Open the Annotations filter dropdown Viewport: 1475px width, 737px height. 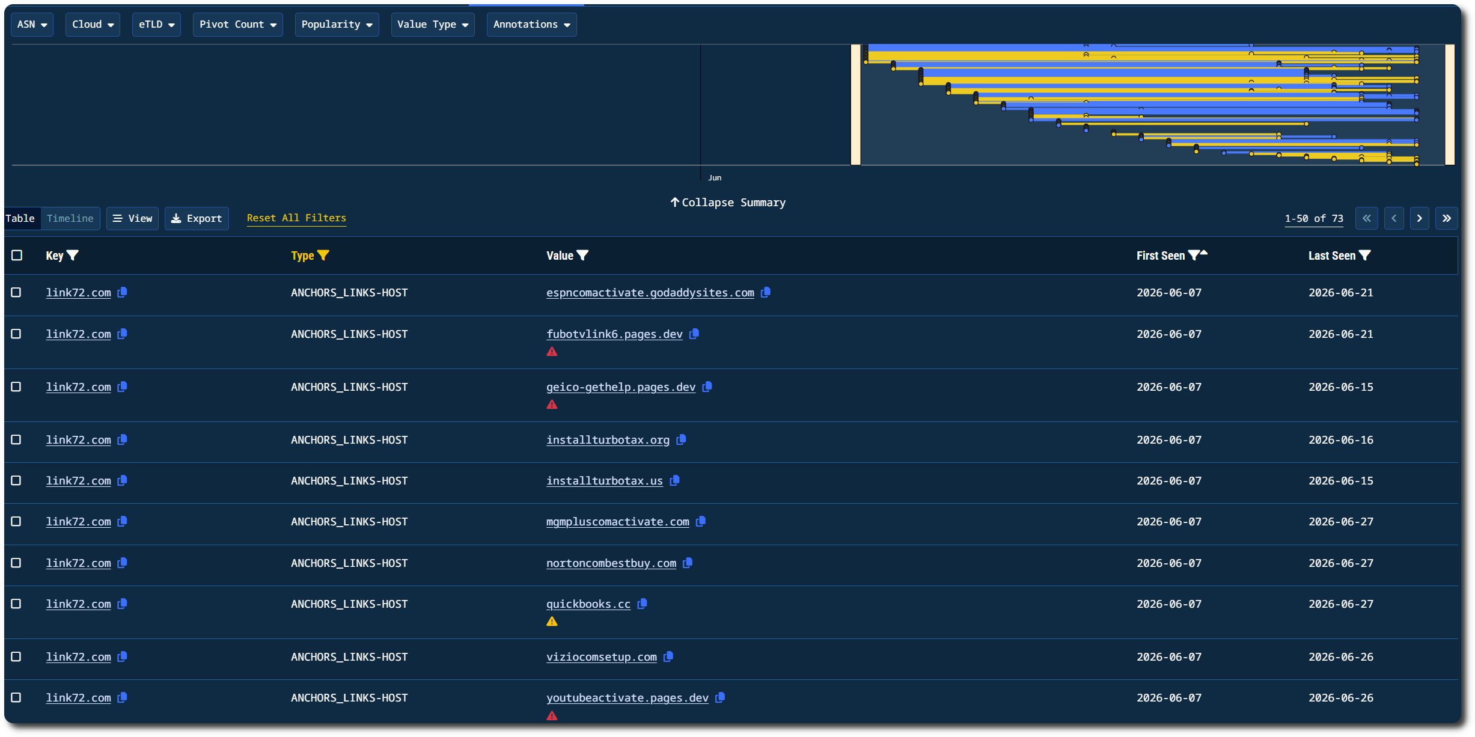coord(531,25)
